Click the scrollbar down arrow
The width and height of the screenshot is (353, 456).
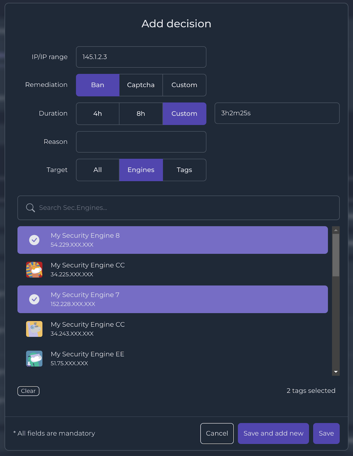tap(336, 372)
